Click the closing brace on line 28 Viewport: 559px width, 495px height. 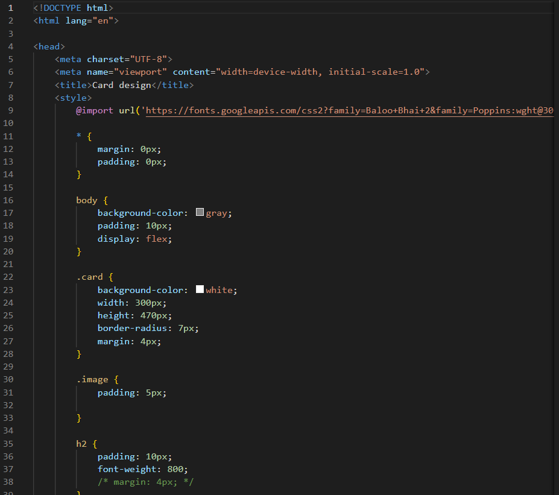pos(79,355)
